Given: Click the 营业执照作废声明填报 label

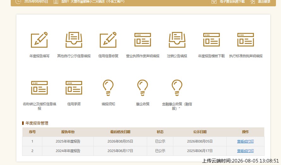Looking at the screenshot, I should 143,56.
